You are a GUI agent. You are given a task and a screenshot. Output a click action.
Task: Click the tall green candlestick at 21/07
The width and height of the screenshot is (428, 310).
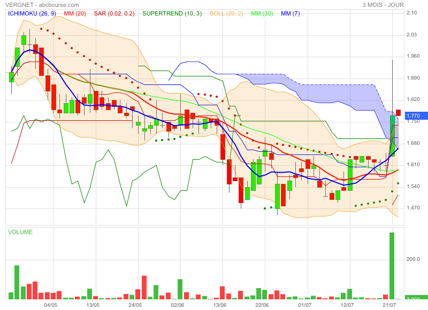coord(392,136)
